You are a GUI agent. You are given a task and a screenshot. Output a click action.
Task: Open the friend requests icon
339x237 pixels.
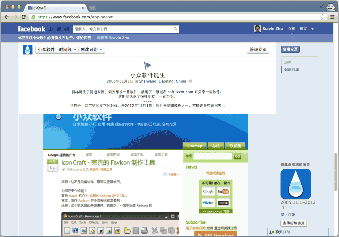point(51,29)
